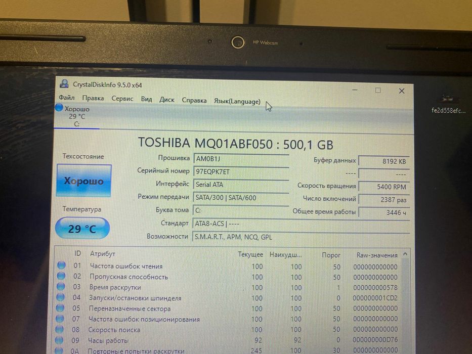
Task: Click the Атрибут column header
Action: pos(103,254)
